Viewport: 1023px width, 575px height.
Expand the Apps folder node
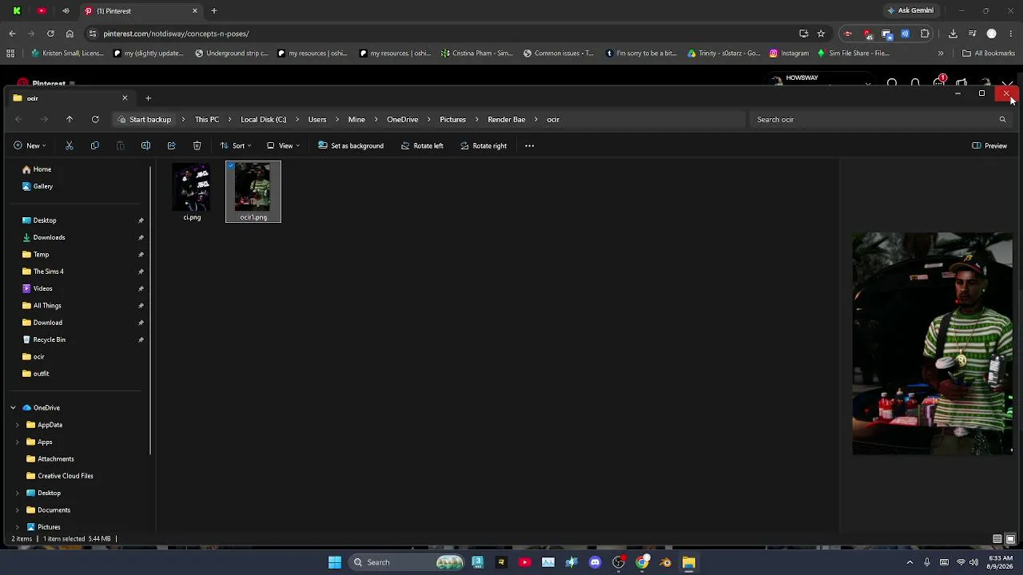(x=17, y=442)
